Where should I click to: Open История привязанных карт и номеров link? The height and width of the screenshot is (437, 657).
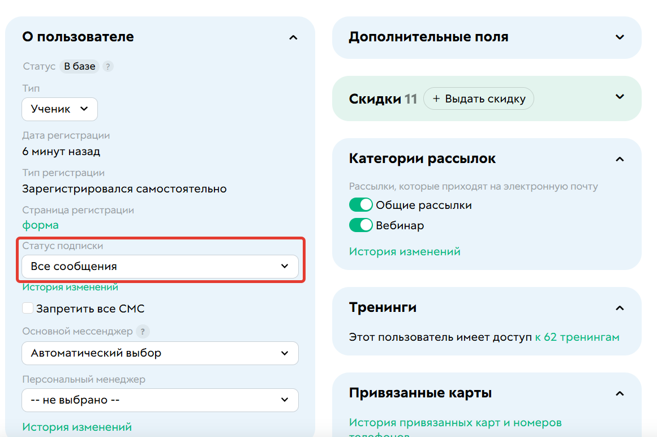[455, 428]
